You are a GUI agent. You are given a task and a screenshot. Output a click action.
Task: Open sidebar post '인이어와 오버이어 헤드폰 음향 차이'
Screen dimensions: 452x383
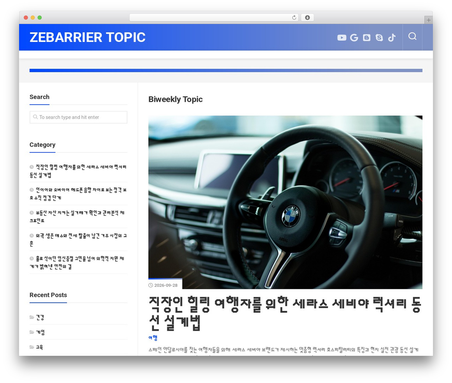(78, 194)
